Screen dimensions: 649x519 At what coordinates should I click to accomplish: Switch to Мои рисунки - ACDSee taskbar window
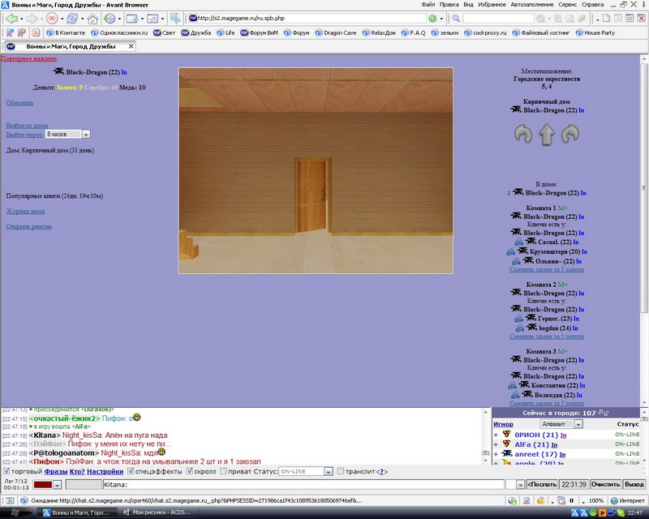pos(157,513)
